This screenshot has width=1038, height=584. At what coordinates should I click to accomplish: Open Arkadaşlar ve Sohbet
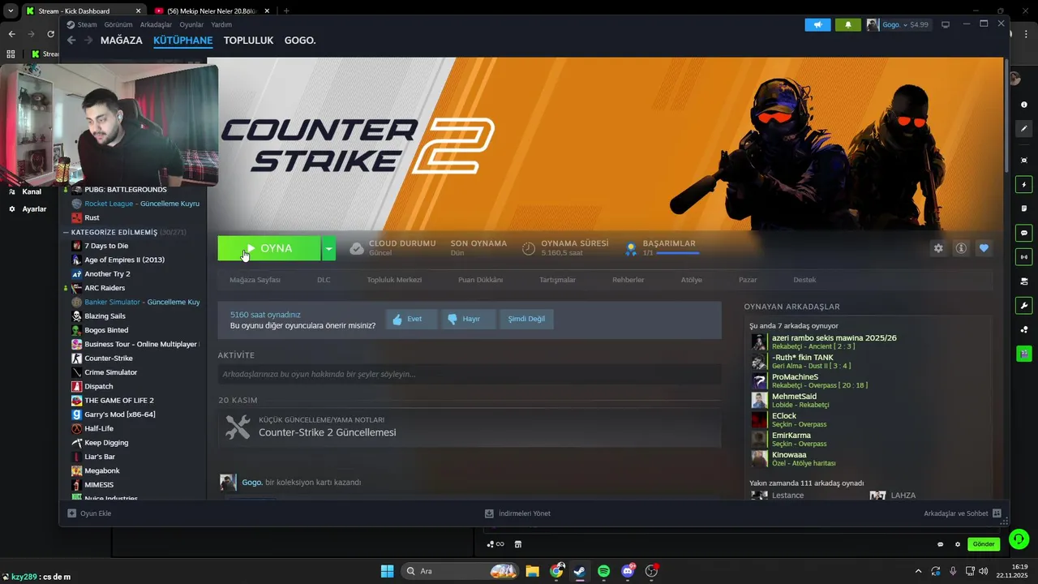[962, 513]
